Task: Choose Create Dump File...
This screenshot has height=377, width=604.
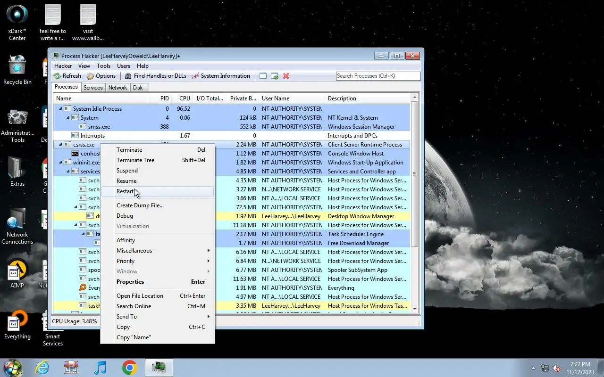Action: click(158, 205)
